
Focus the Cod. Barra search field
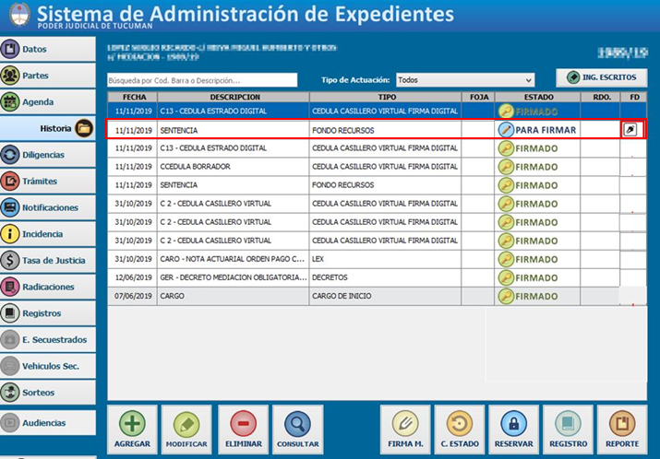tap(202, 80)
